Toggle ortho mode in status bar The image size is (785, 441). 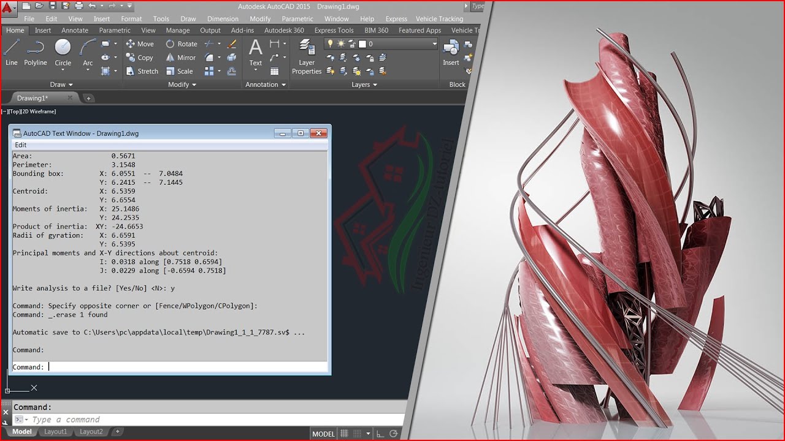coord(380,434)
